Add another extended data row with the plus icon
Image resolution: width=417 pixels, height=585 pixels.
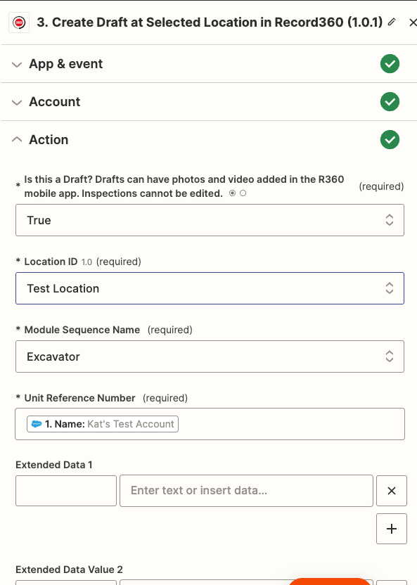coord(392,528)
